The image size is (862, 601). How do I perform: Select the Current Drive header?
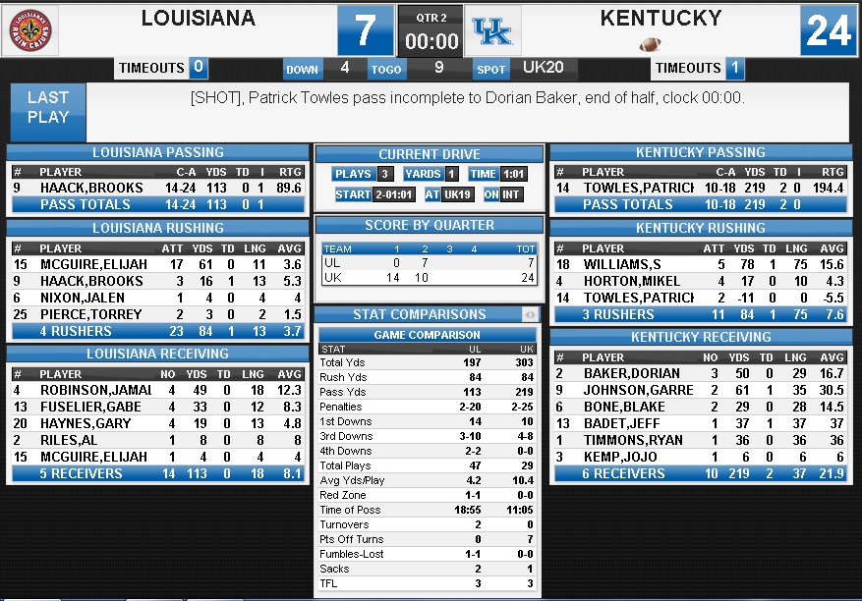[430, 154]
